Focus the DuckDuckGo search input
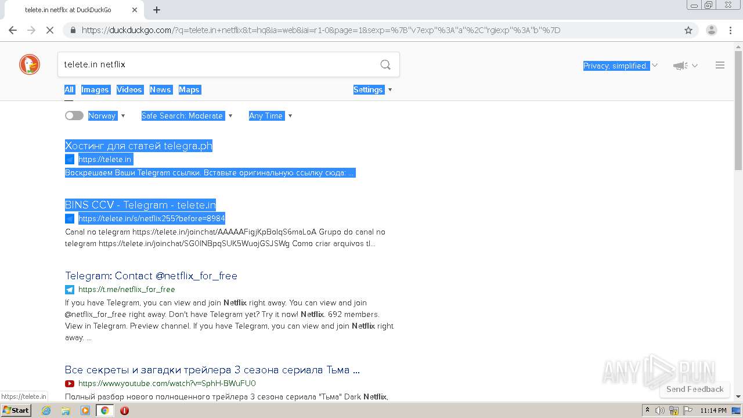Viewport: 743px width, 418px height. 218,64
